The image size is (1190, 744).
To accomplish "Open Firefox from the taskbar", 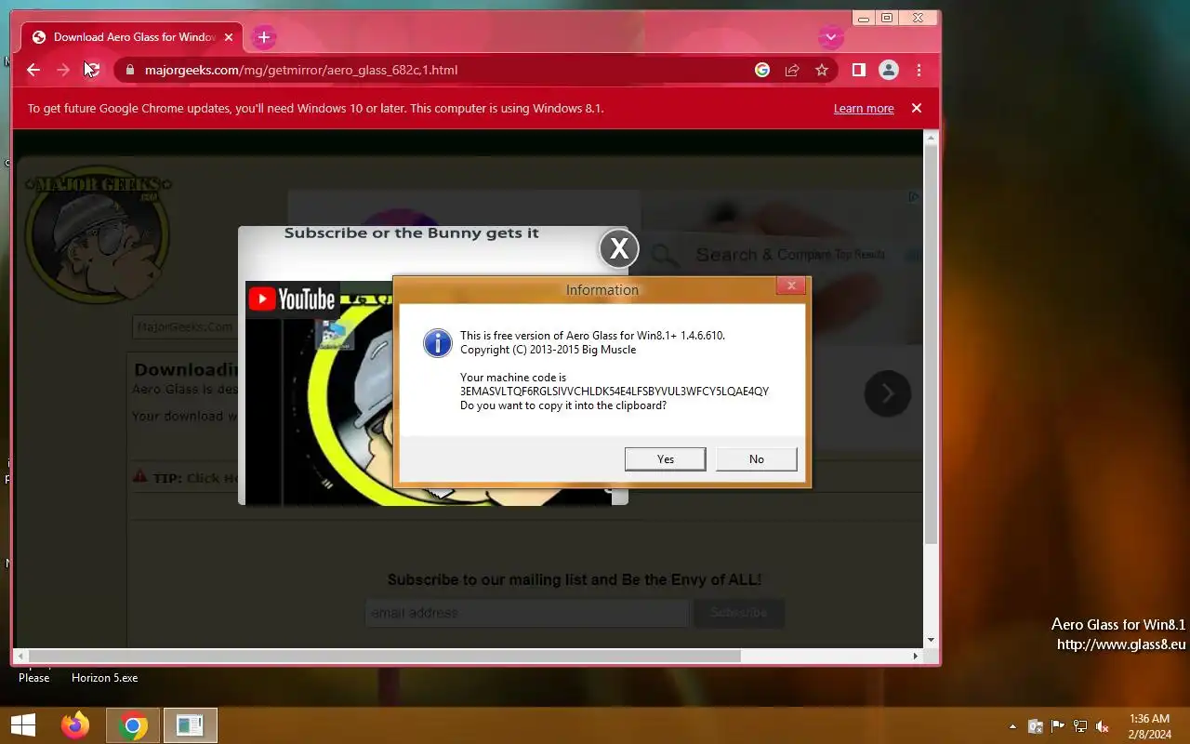I will pyautogui.click(x=75, y=725).
